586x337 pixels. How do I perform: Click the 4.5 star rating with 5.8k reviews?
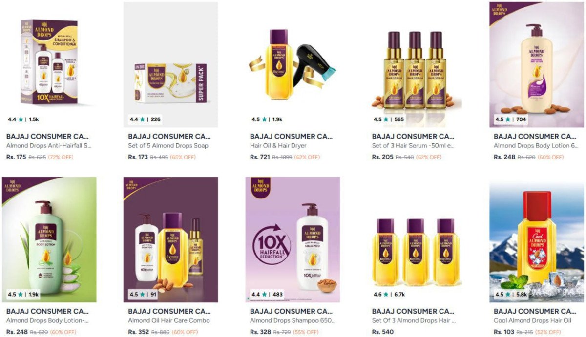(x=511, y=295)
